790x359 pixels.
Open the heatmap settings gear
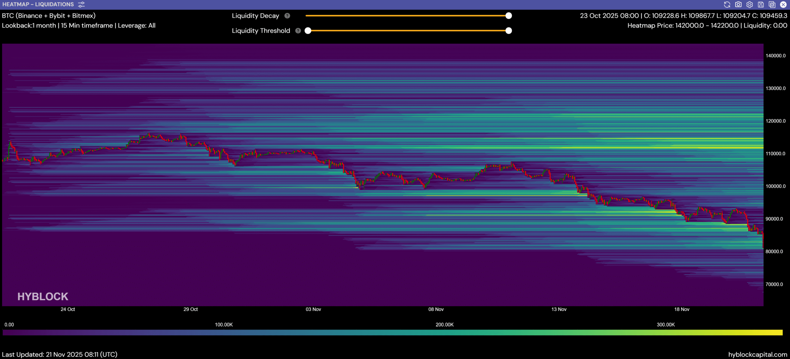pyautogui.click(x=750, y=4)
